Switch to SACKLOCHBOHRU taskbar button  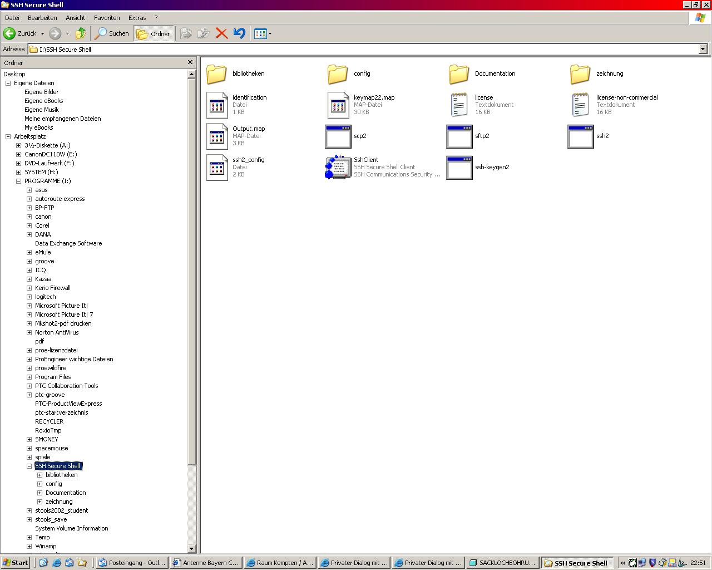[502, 563]
